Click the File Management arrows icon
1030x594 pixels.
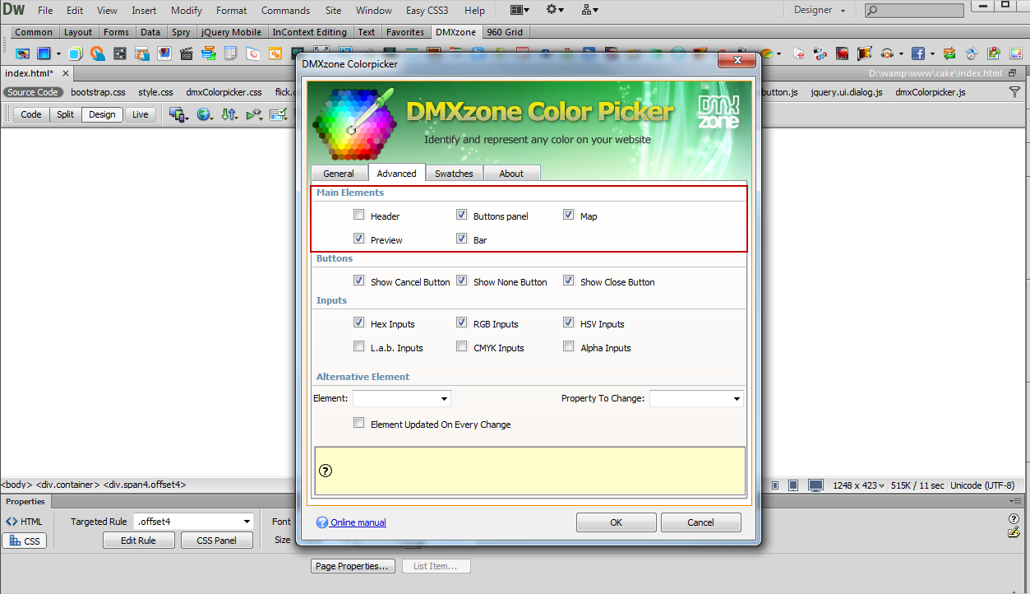(229, 114)
